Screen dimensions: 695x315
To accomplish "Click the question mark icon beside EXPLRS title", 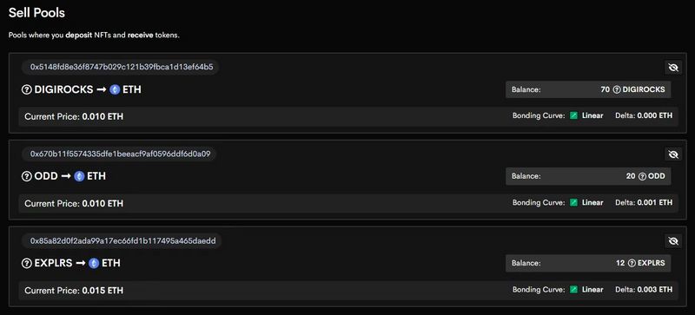I will pyautogui.click(x=27, y=263).
